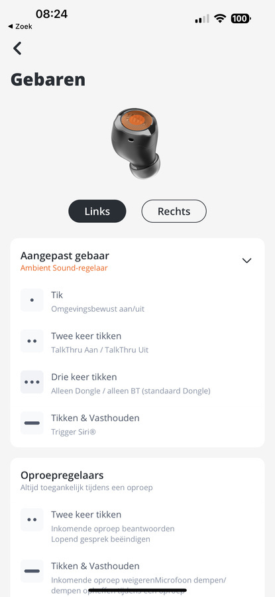Image resolution: width=275 pixels, height=597 pixels.
Task: Return to Zoek app via status bar
Action: [20, 27]
